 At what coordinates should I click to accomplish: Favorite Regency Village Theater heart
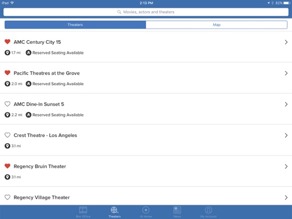(7, 197)
